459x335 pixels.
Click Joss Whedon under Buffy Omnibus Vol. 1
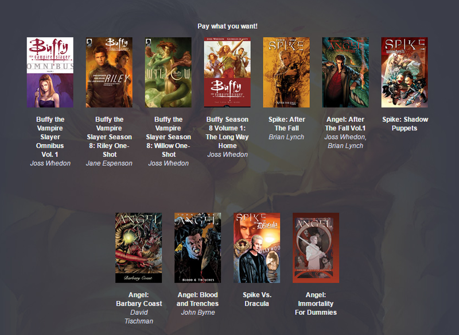(50, 163)
